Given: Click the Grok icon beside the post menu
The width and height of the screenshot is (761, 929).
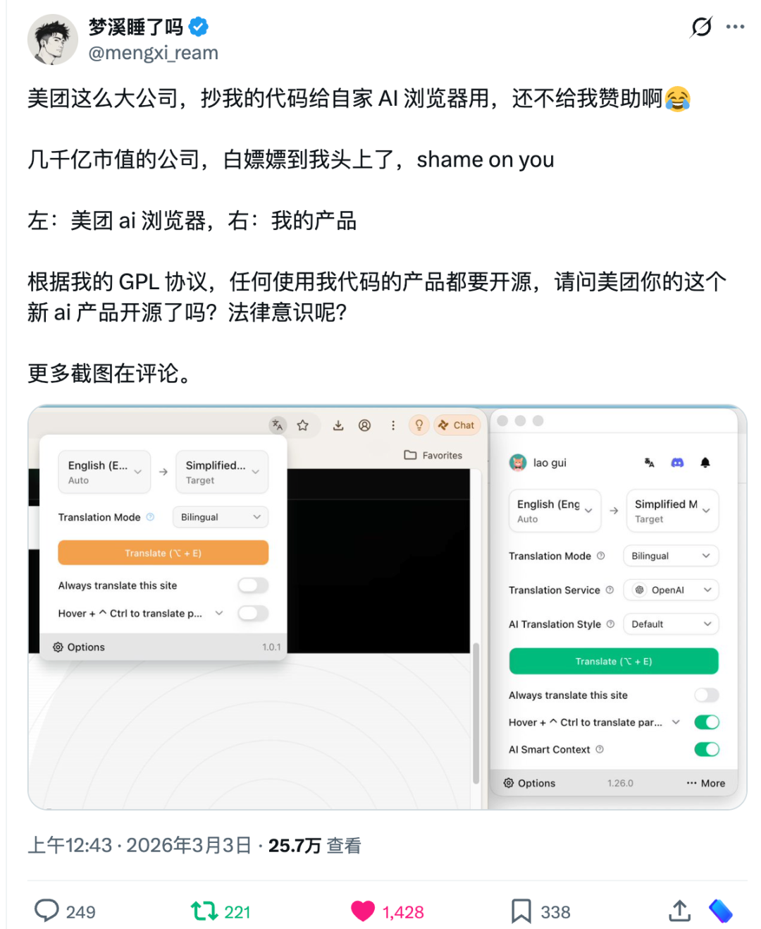Looking at the screenshot, I should point(701,27).
